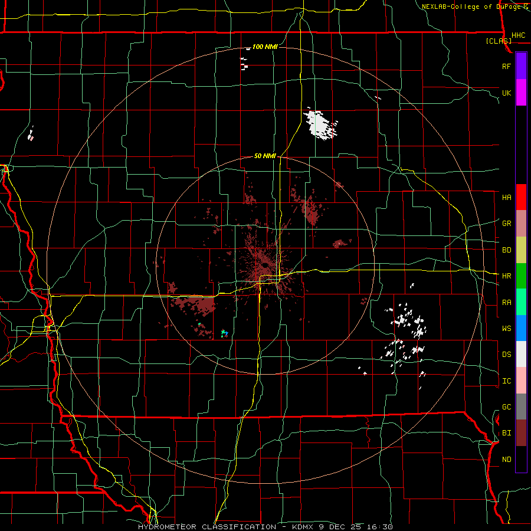
Task: Select the RA legend label
Action: click(506, 302)
